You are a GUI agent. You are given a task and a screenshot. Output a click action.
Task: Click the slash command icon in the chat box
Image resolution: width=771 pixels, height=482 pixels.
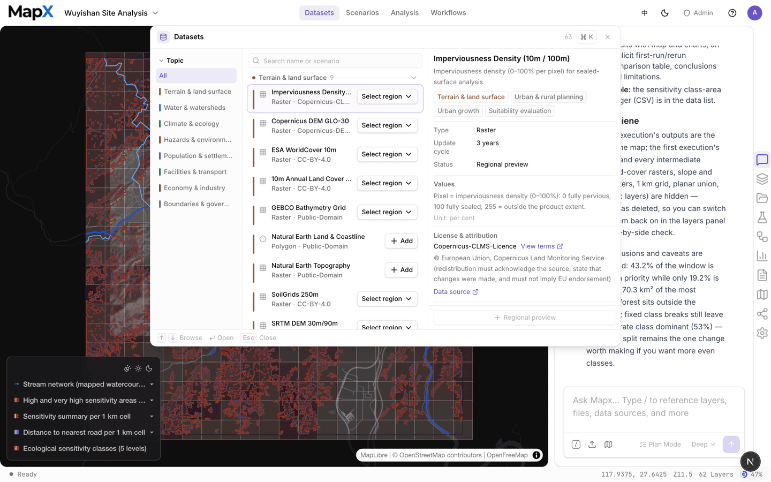pyautogui.click(x=576, y=445)
